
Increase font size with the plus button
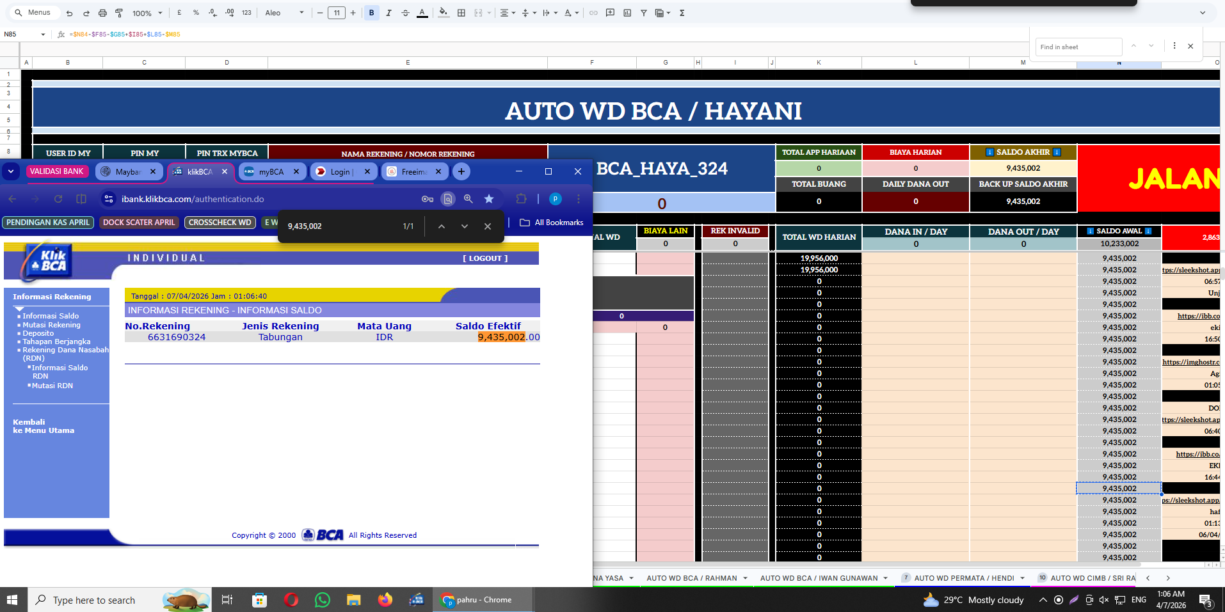tap(353, 13)
